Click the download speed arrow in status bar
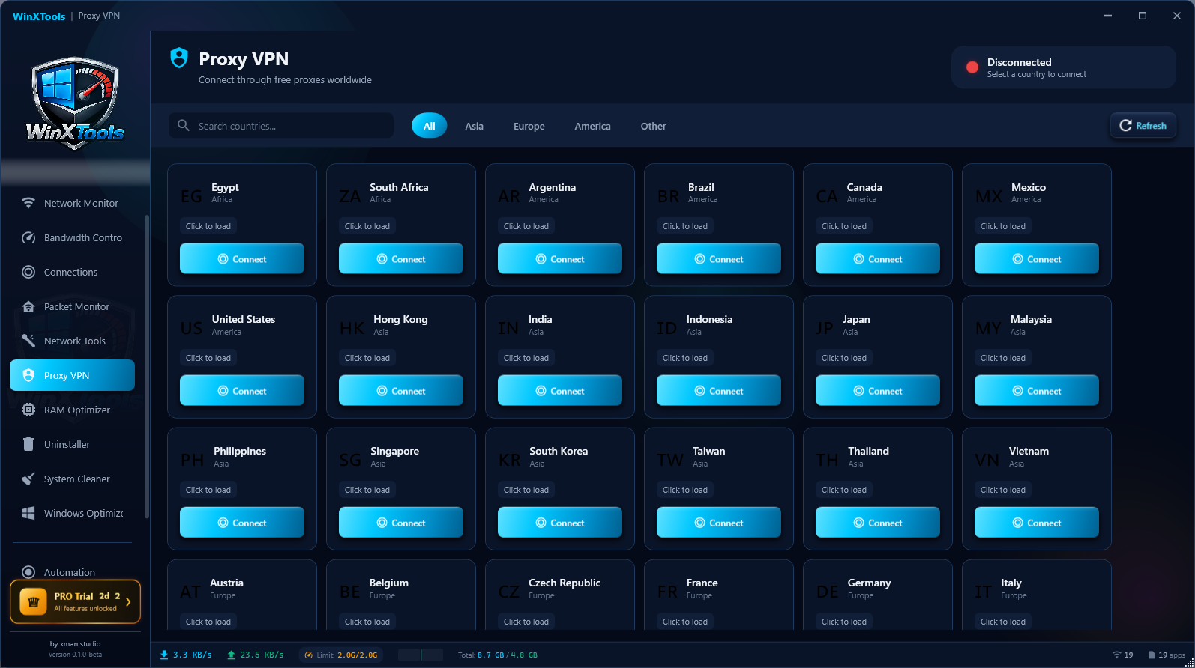1195x668 pixels. [164, 655]
